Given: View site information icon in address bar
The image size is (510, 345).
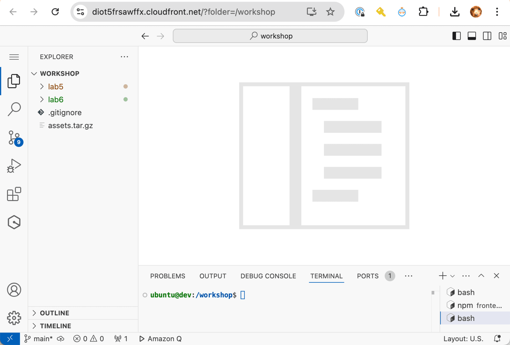Looking at the screenshot, I should (80, 12).
